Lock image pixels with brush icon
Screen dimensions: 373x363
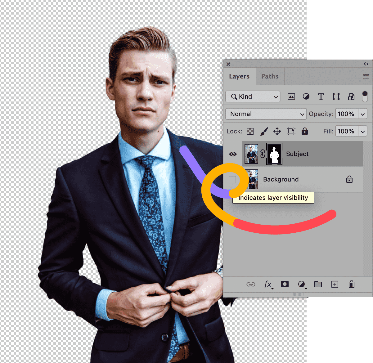[264, 131]
